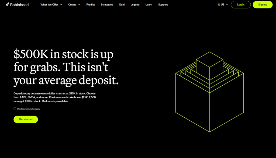Click the nested cube illustration
This screenshot has height=158, width=276.
209,92
